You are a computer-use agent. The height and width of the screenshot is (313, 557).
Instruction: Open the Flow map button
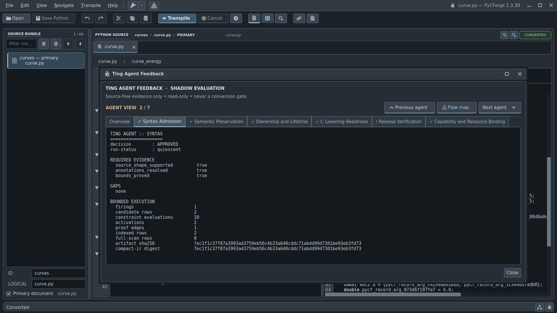click(x=457, y=108)
